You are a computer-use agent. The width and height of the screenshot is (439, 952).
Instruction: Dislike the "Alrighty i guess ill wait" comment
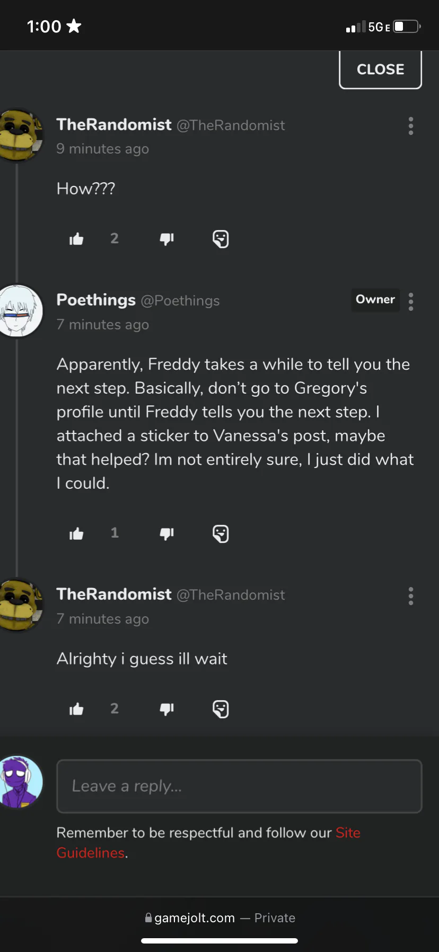[167, 709]
